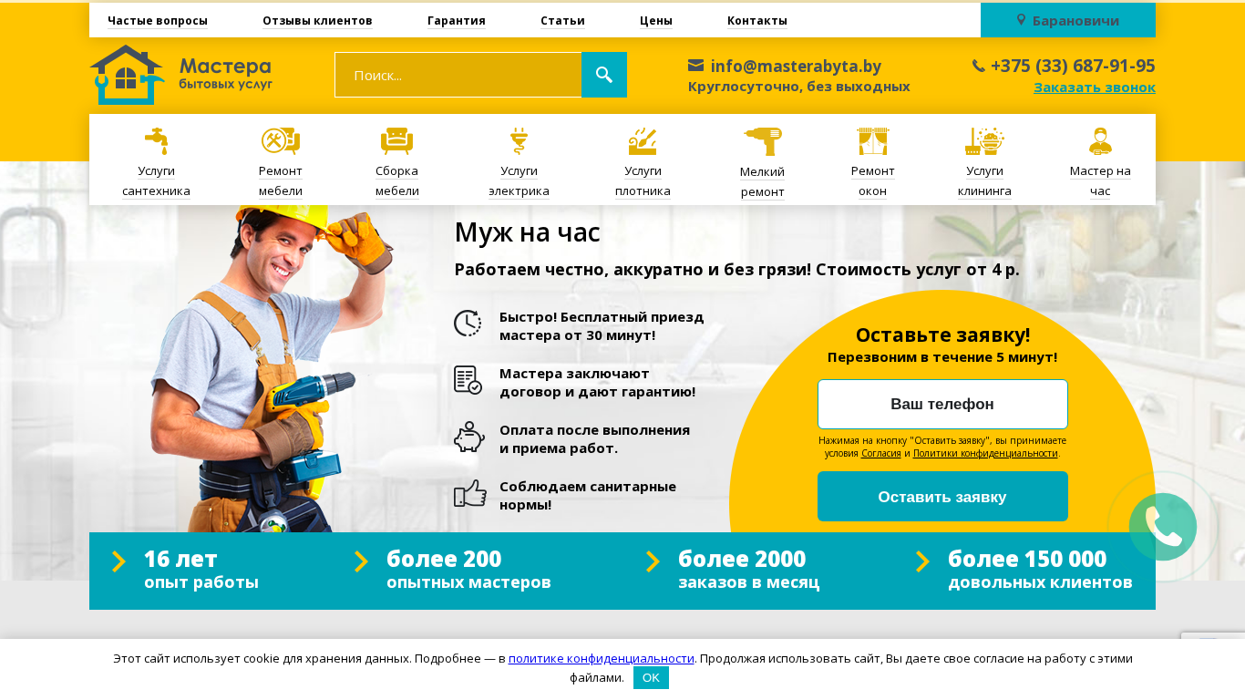1245x700 pixels.
Task: Choose the electrician plug icon
Action: point(519,141)
